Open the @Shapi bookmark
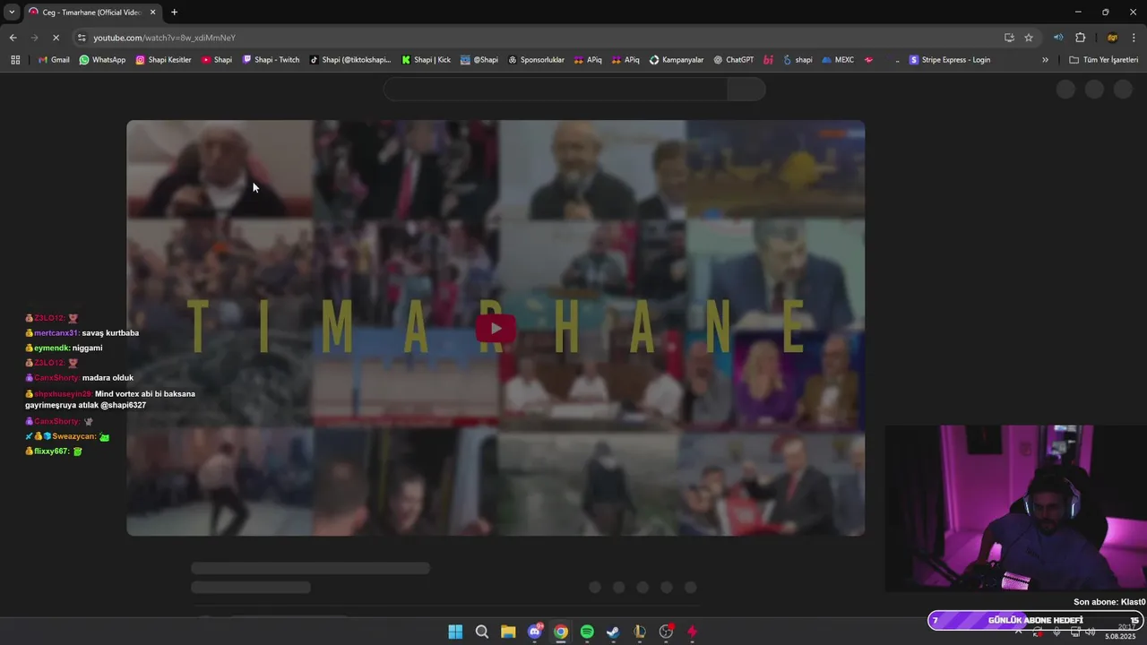 tap(479, 60)
